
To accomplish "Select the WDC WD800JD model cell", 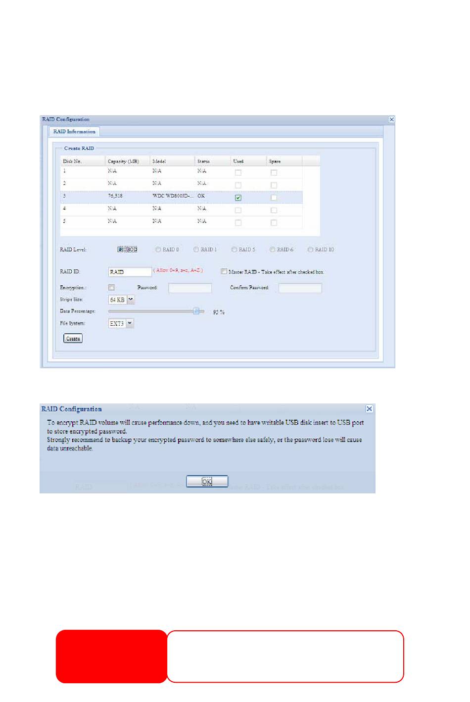I will [173, 196].
